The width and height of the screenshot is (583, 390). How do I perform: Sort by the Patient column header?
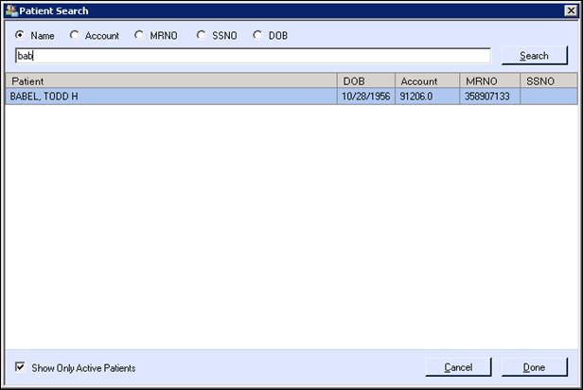point(170,81)
